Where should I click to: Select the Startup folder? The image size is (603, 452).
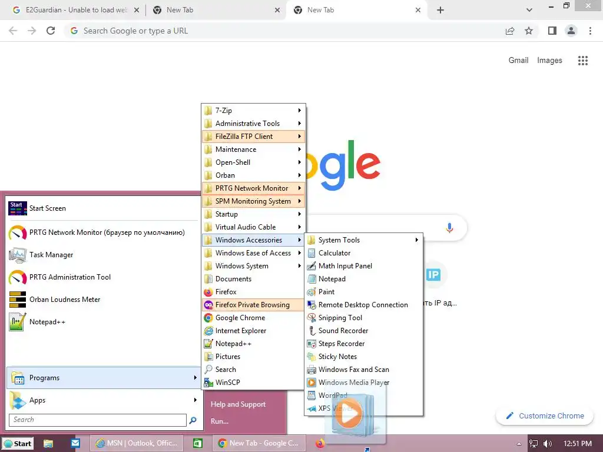click(x=253, y=214)
